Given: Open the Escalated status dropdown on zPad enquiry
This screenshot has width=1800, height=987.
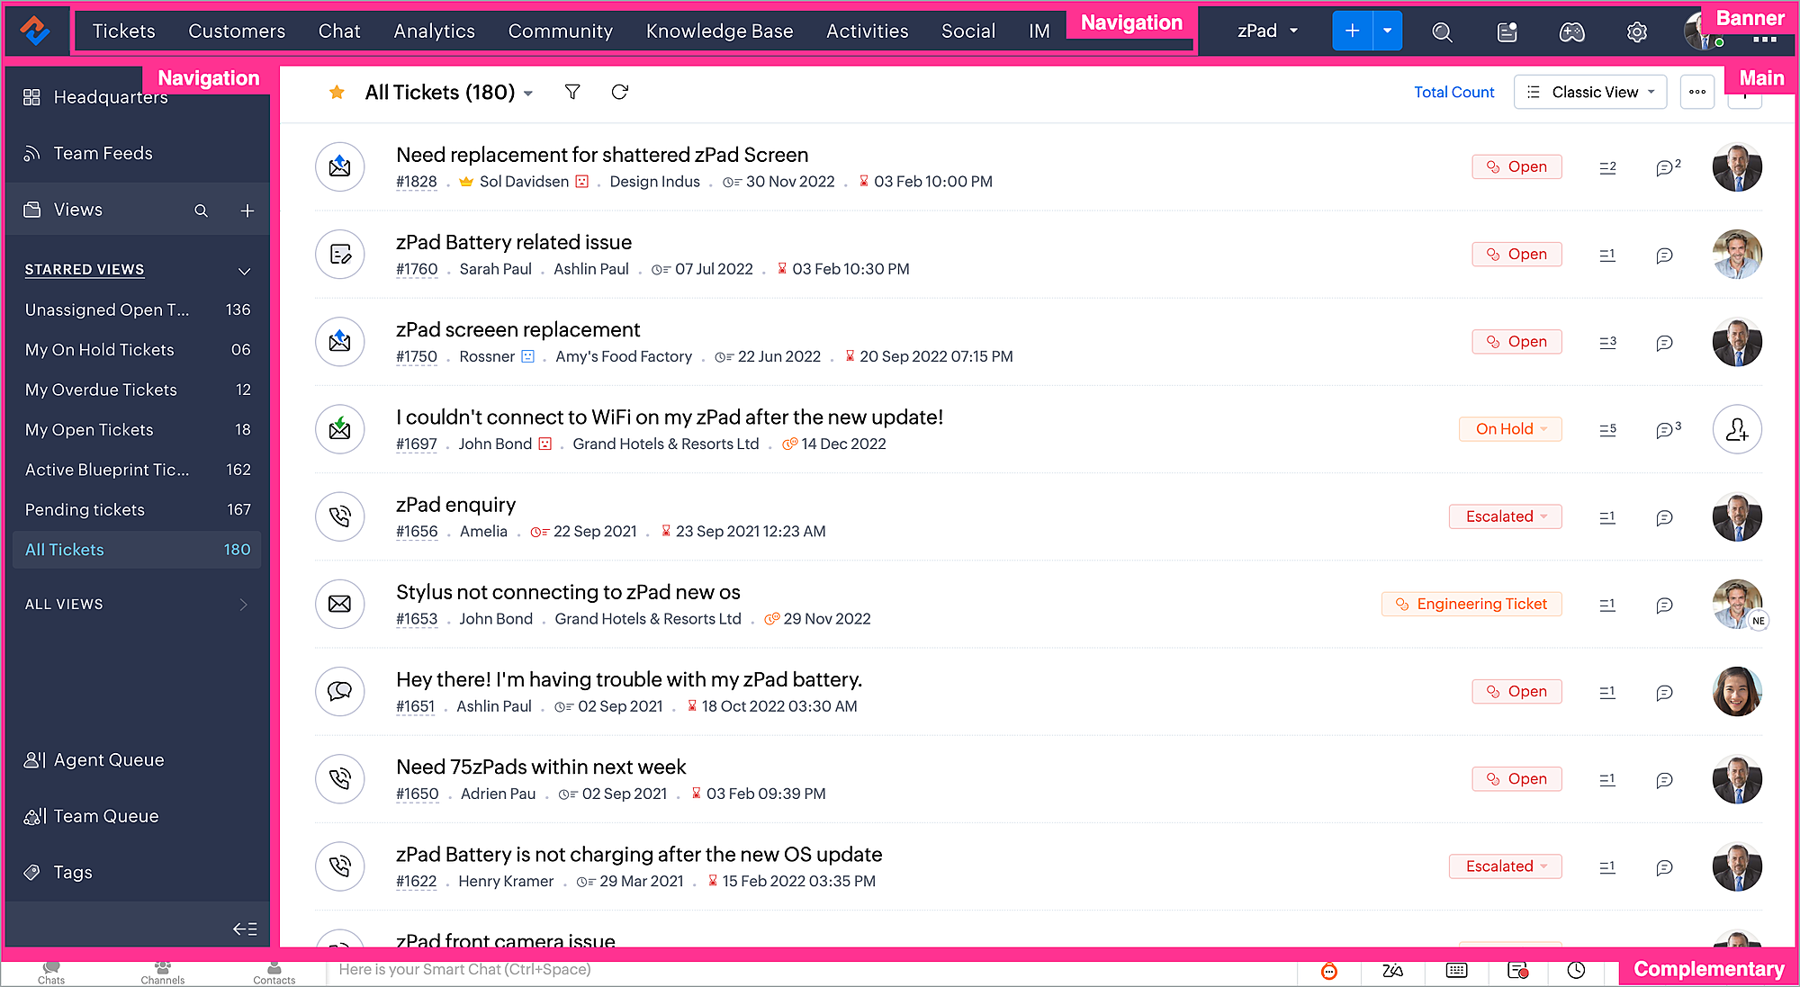Looking at the screenshot, I should point(1506,516).
